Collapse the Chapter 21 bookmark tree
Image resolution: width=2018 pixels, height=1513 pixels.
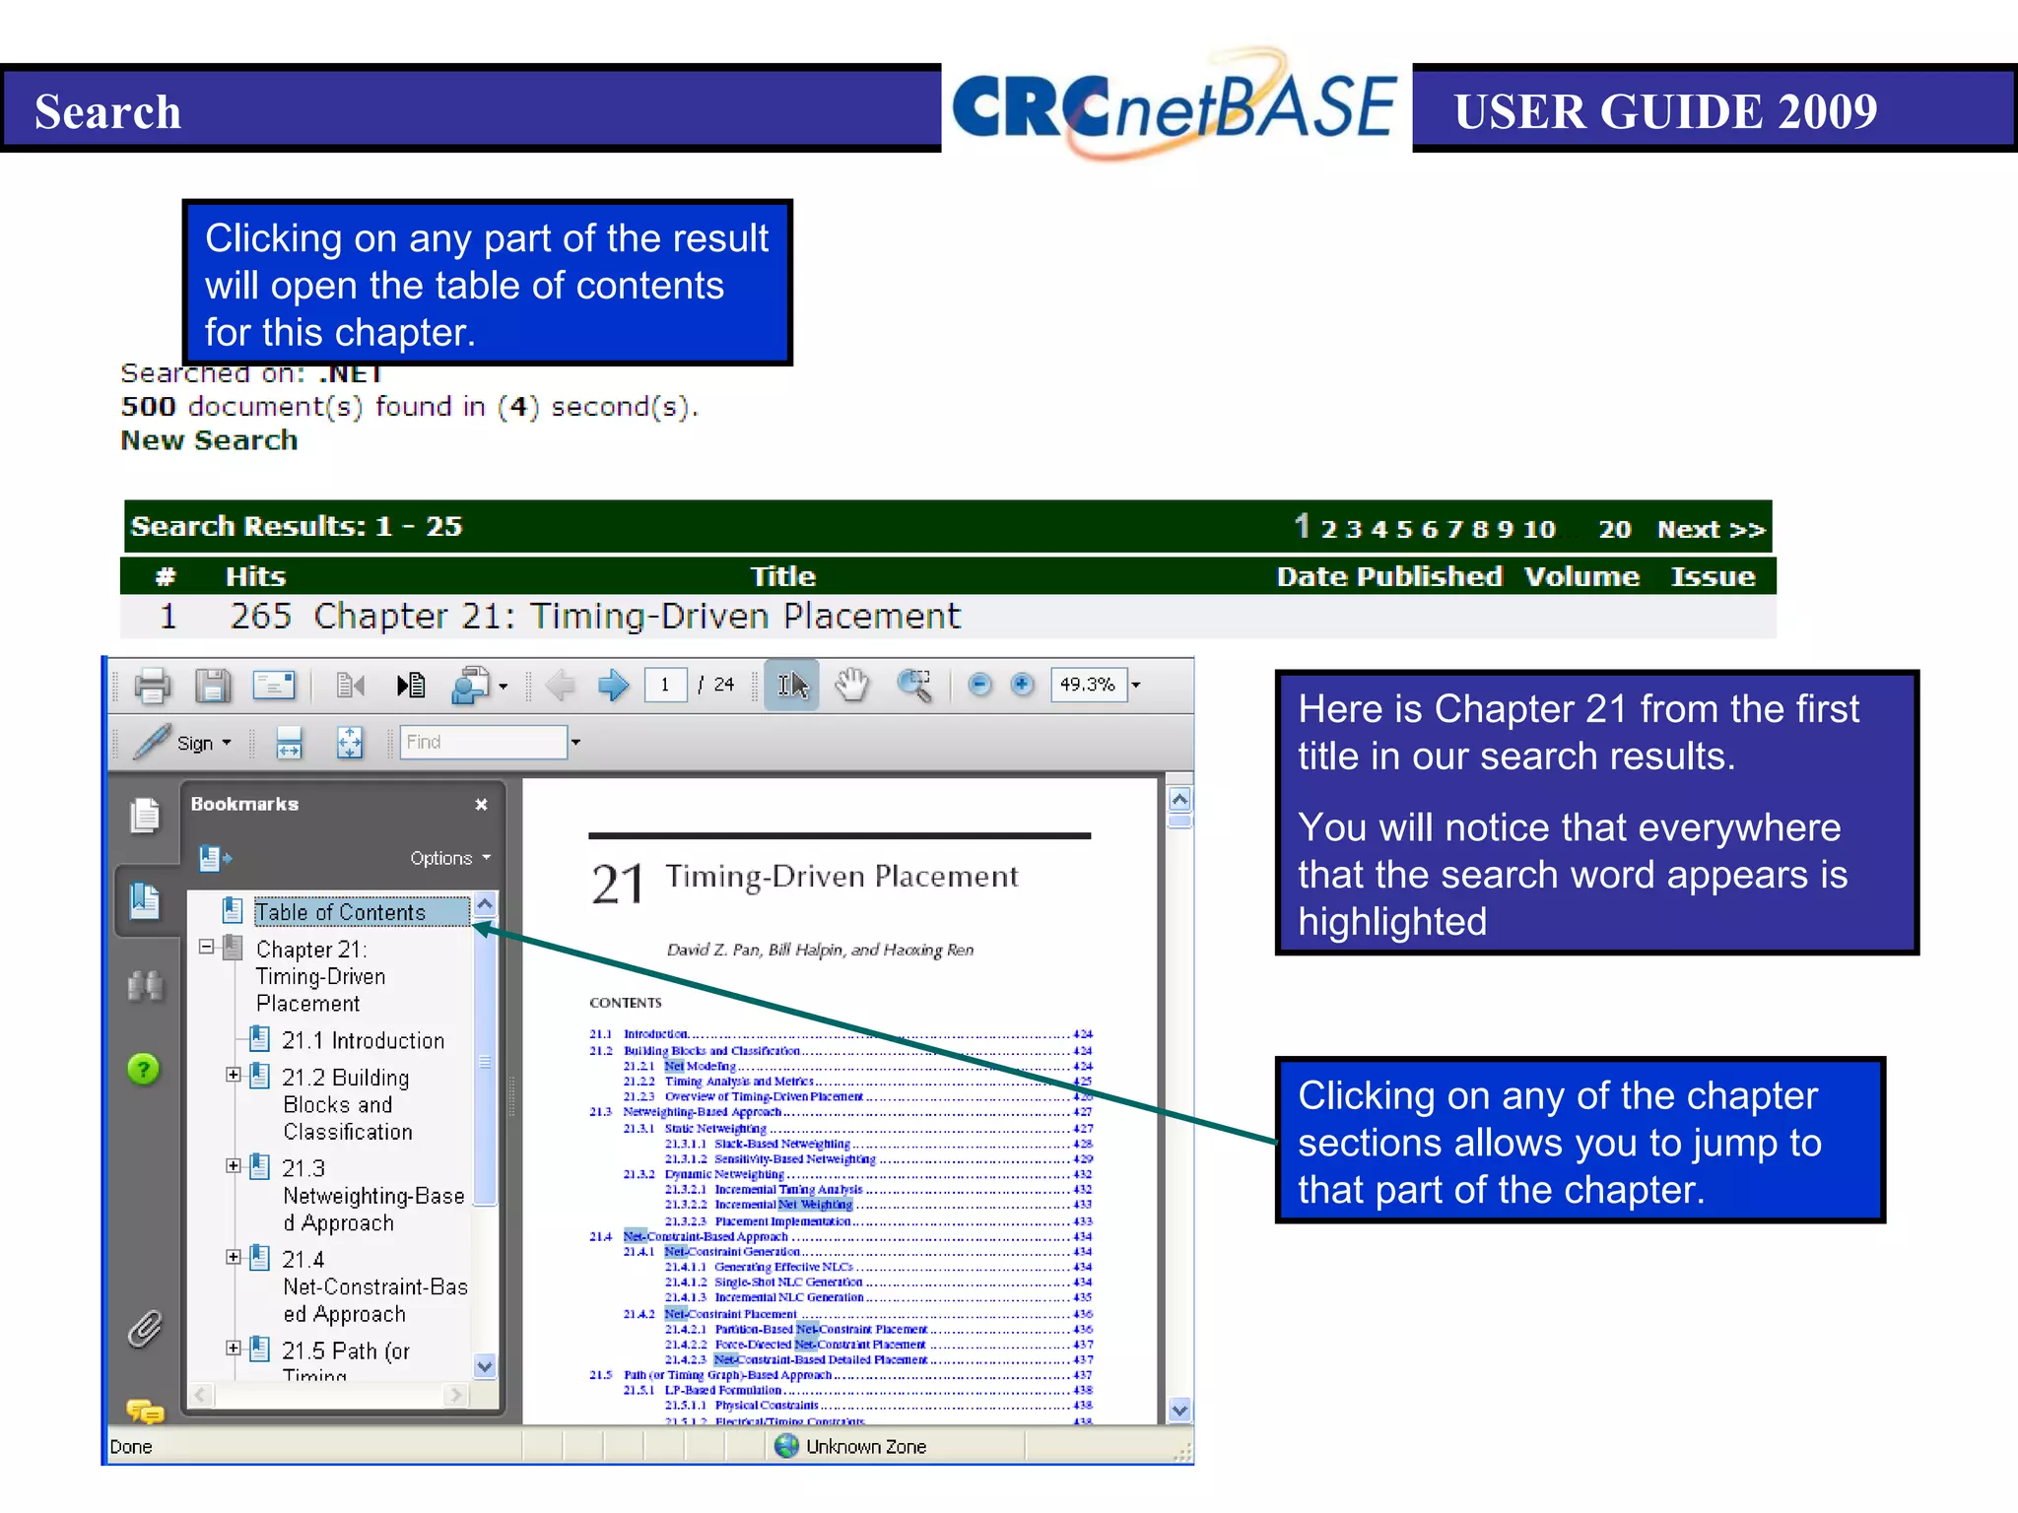click(206, 947)
